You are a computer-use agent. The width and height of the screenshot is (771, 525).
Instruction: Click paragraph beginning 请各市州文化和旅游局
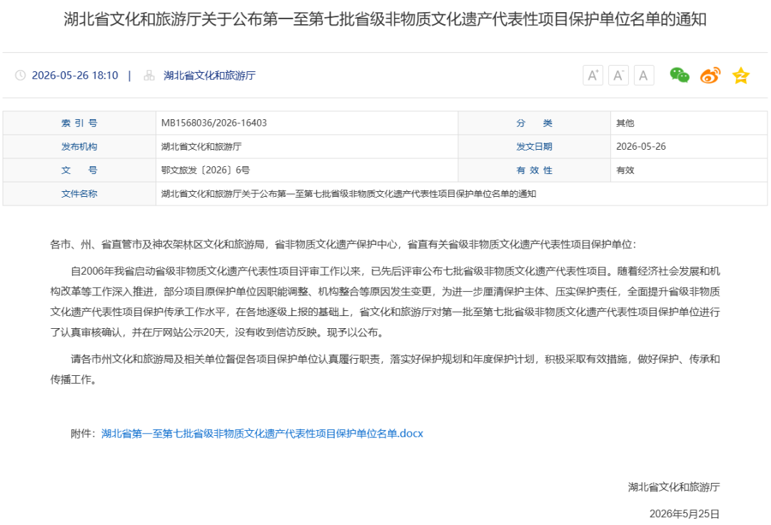[385, 369]
